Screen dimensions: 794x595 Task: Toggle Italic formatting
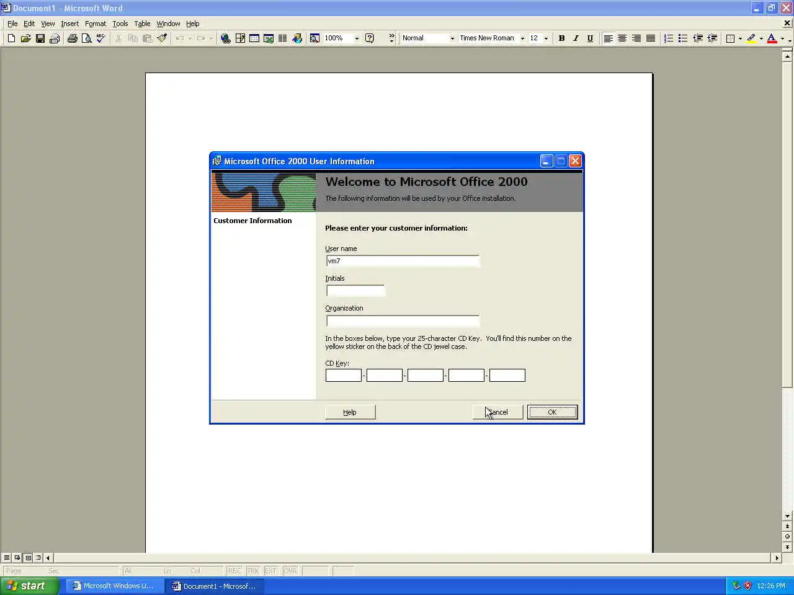click(x=576, y=38)
